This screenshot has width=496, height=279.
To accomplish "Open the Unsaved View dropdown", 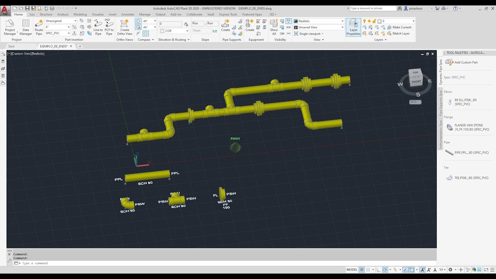I will click(319, 27).
